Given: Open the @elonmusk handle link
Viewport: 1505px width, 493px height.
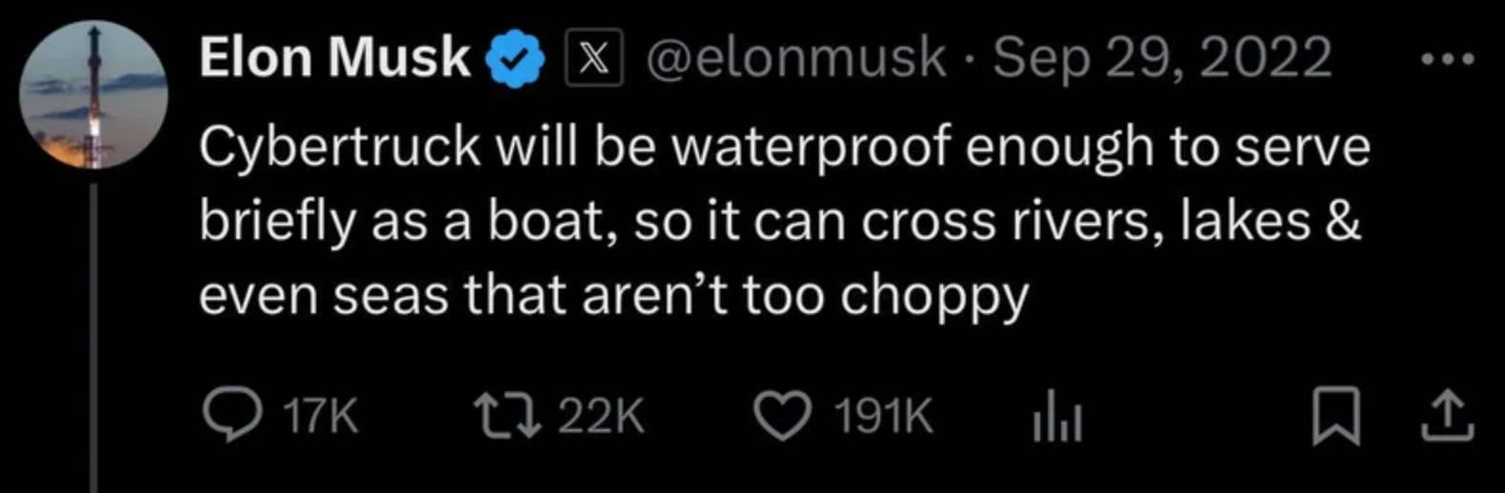Looking at the screenshot, I should point(796,59).
